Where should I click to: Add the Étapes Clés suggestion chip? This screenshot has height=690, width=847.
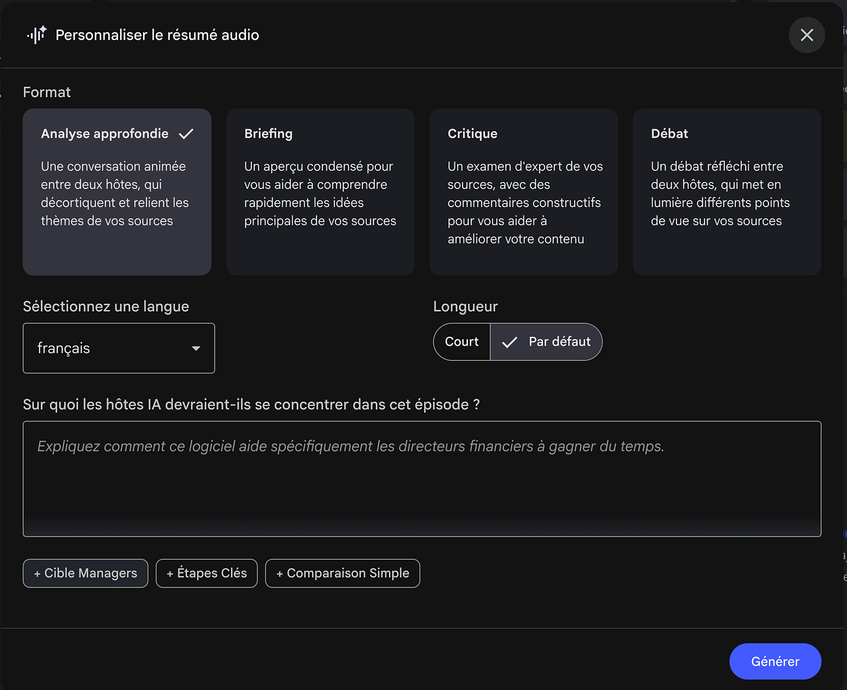(207, 573)
